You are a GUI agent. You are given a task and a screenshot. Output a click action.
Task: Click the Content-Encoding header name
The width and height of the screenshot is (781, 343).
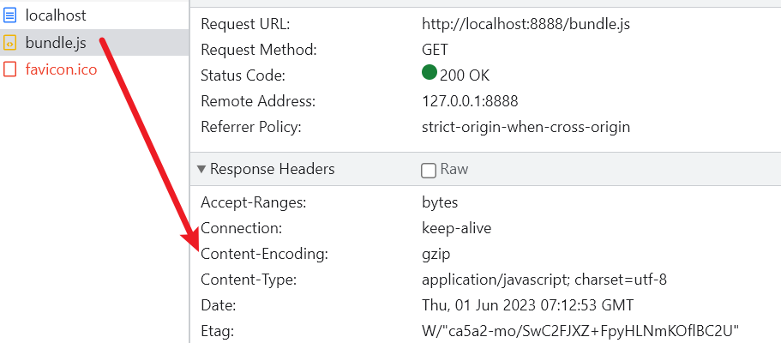point(265,255)
